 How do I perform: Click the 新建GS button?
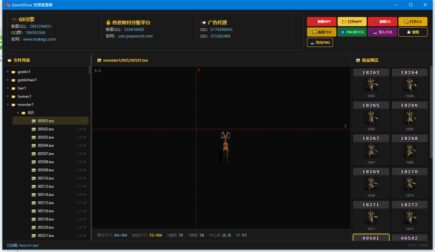click(x=382, y=21)
